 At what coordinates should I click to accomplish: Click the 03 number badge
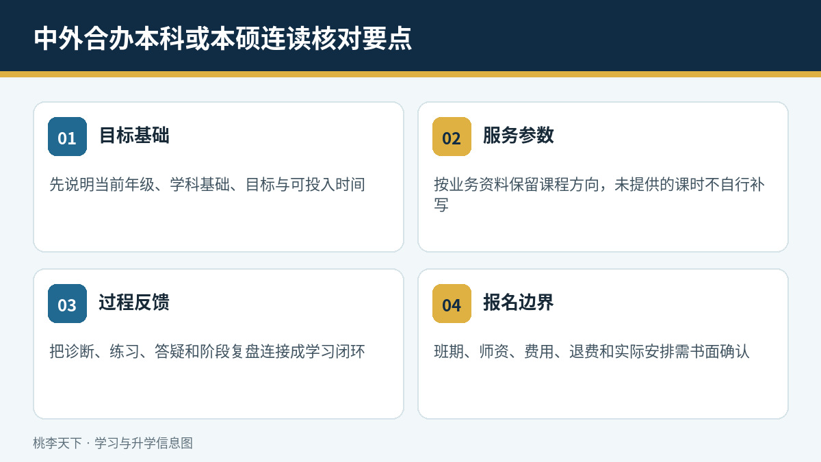point(67,303)
